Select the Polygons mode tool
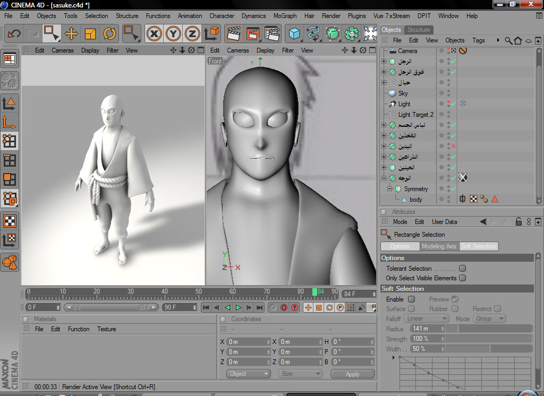Screen dimensions: 544x396 point(10,179)
